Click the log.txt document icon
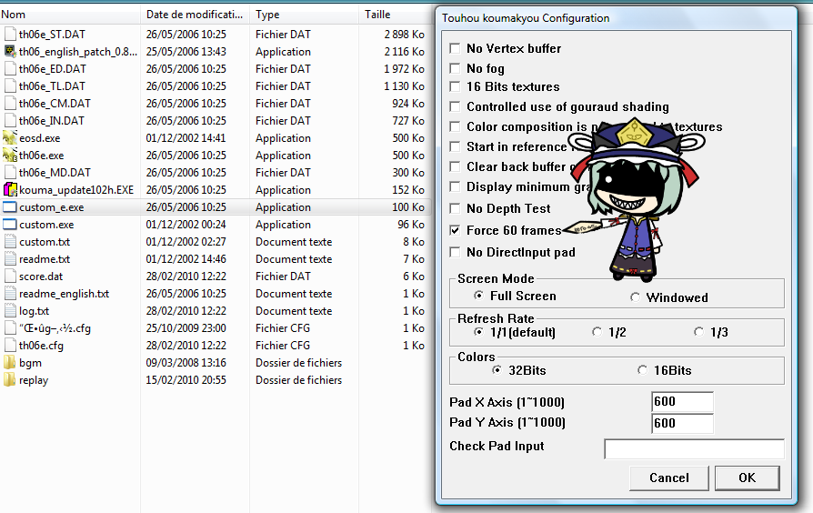Screen dimensions: 813x513 [x=10, y=311]
